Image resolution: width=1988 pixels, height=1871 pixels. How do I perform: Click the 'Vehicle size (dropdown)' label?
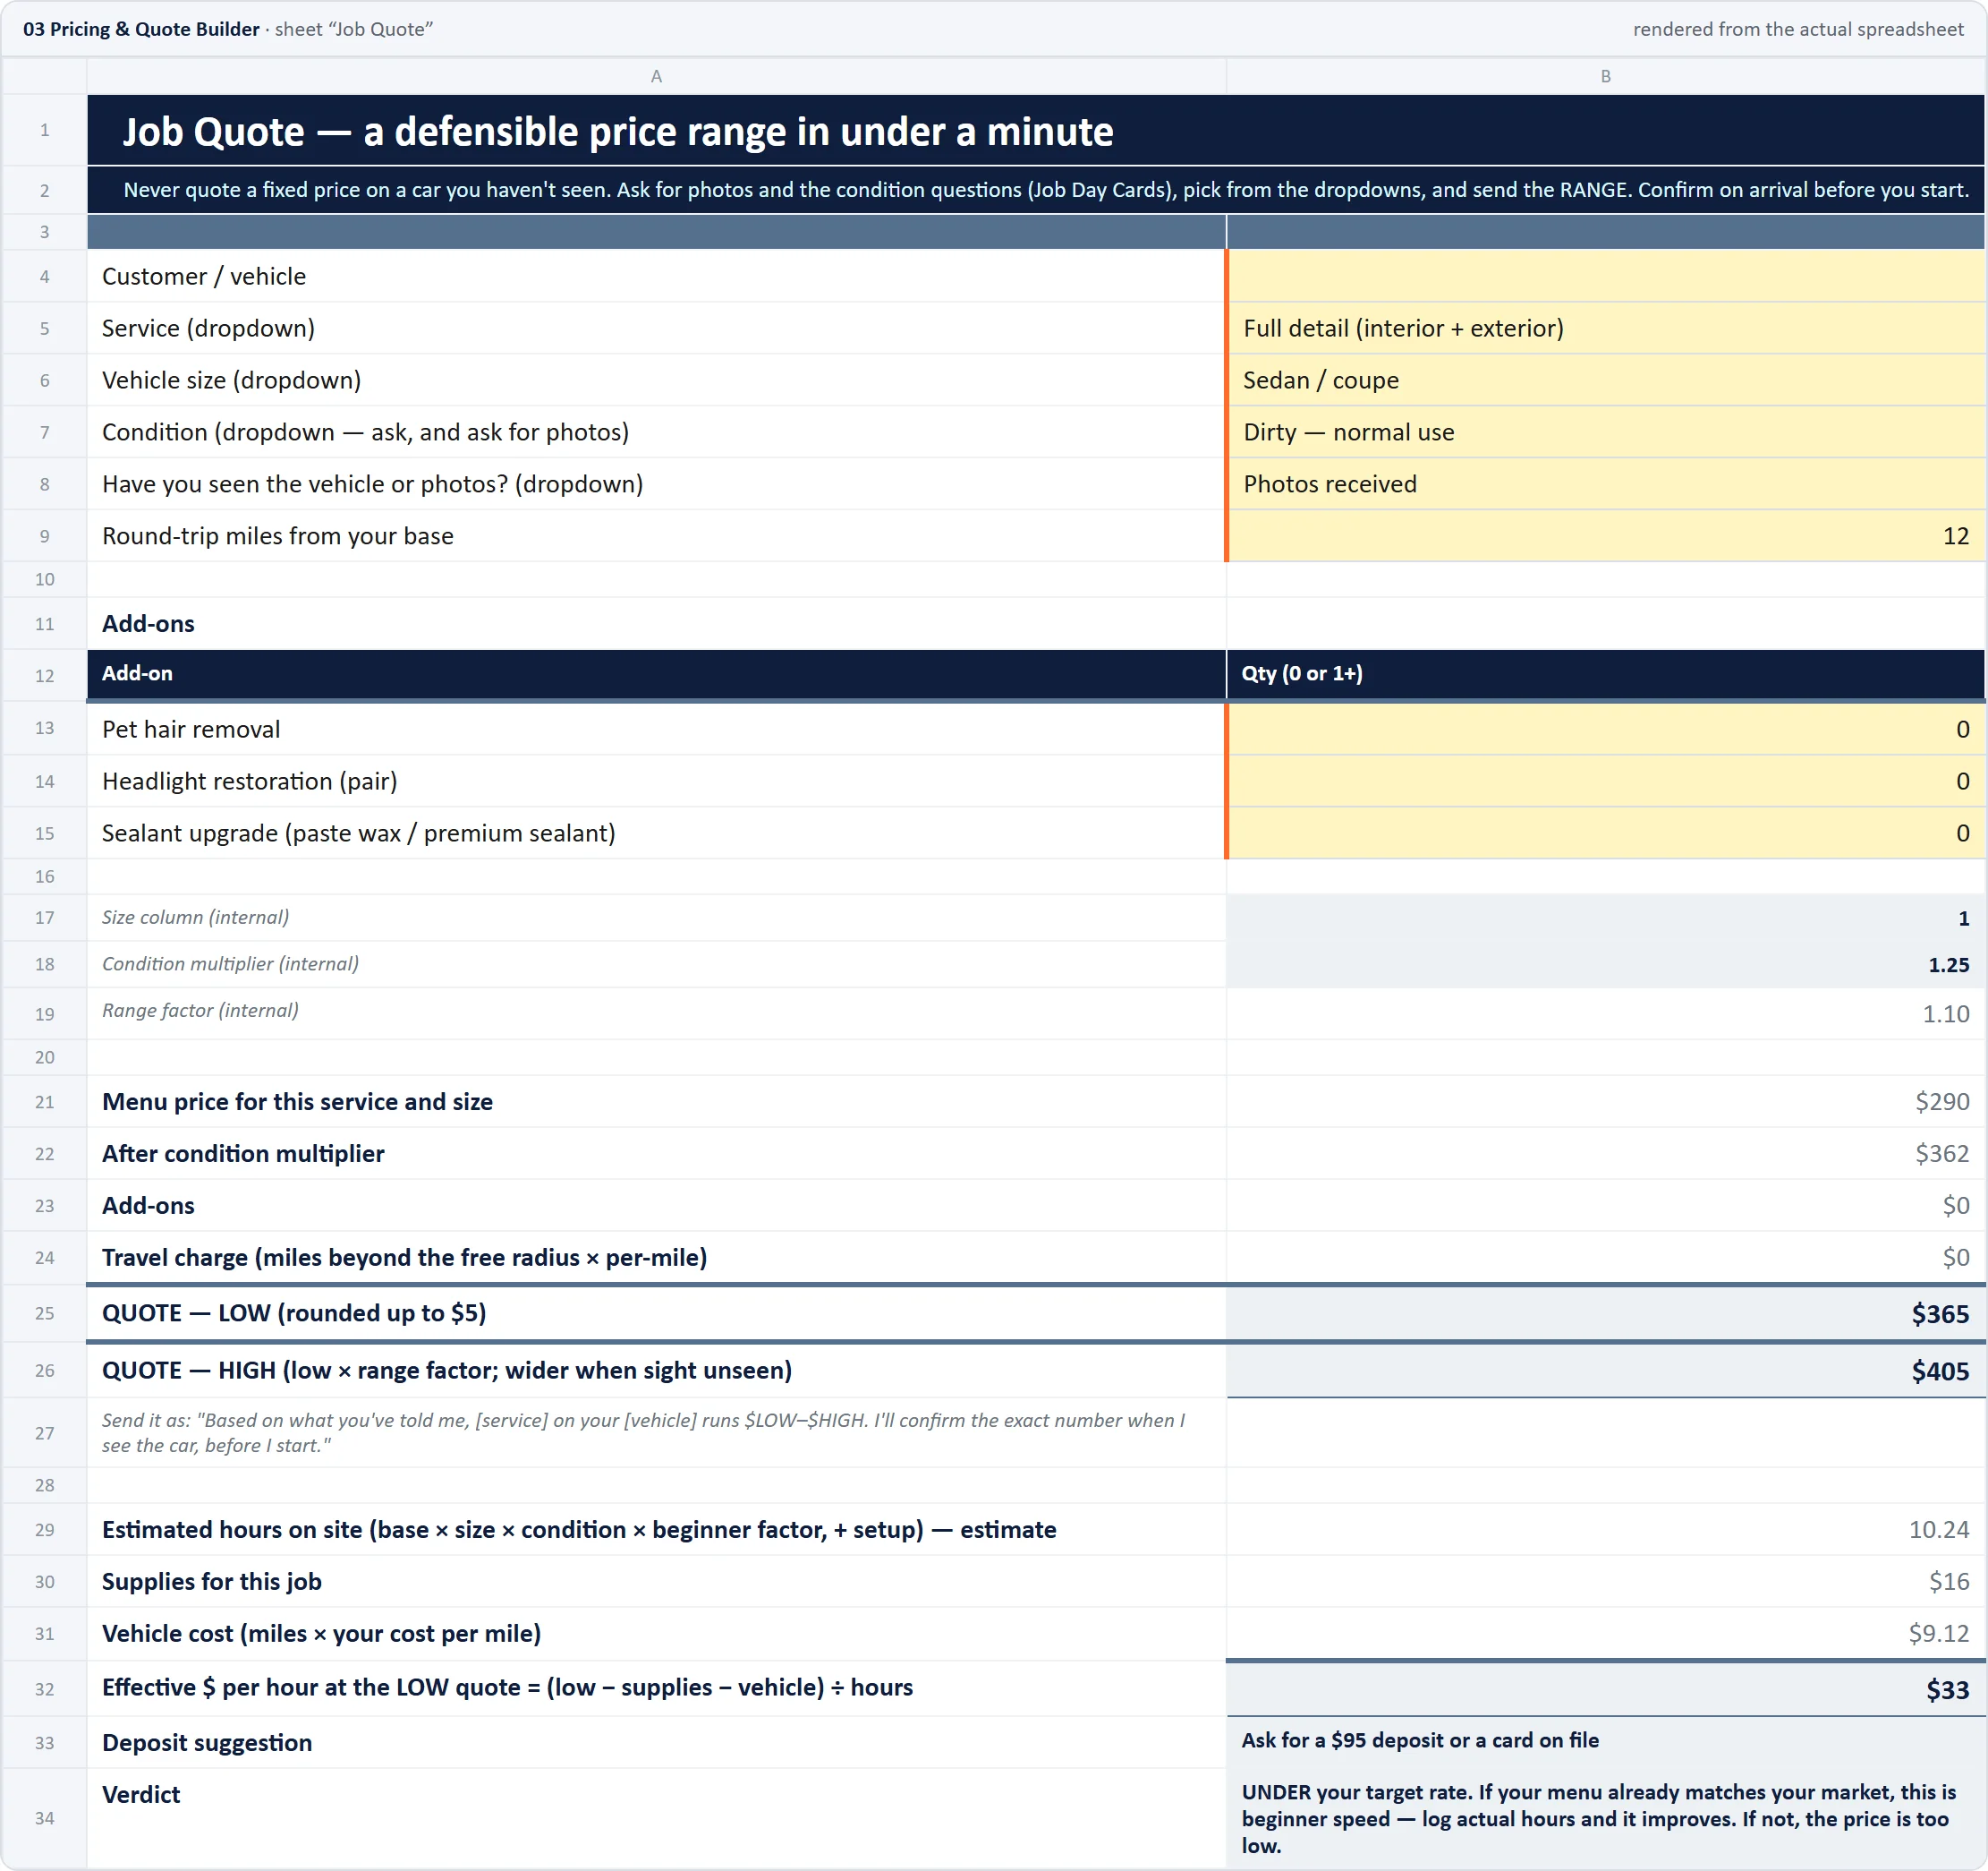231,380
